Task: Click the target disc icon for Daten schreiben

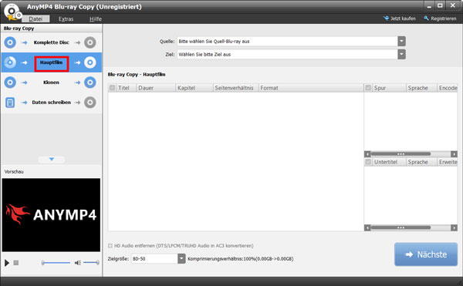Action: click(x=90, y=103)
